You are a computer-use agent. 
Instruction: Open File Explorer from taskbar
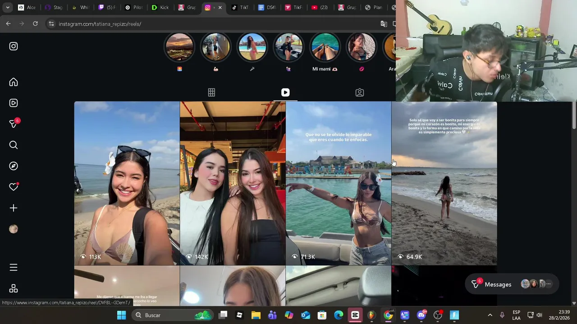(x=256, y=315)
